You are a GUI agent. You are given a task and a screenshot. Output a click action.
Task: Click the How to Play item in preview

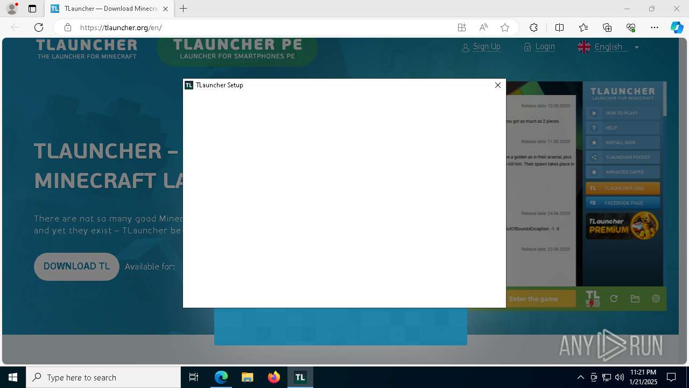point(622,113)
